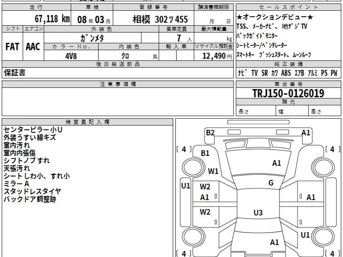Image resolution: width=343 pixels, height=257 pixels.
Task: Select the AAC air-conditioner value
Action: 33,47
